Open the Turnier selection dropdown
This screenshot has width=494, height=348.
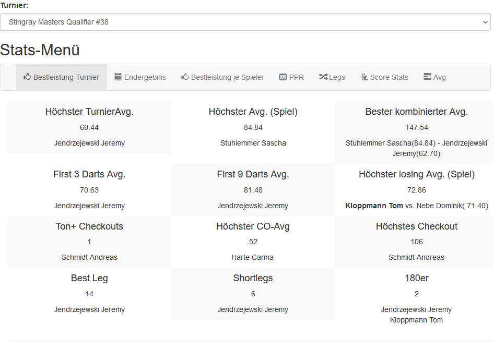tap(245, 22)
